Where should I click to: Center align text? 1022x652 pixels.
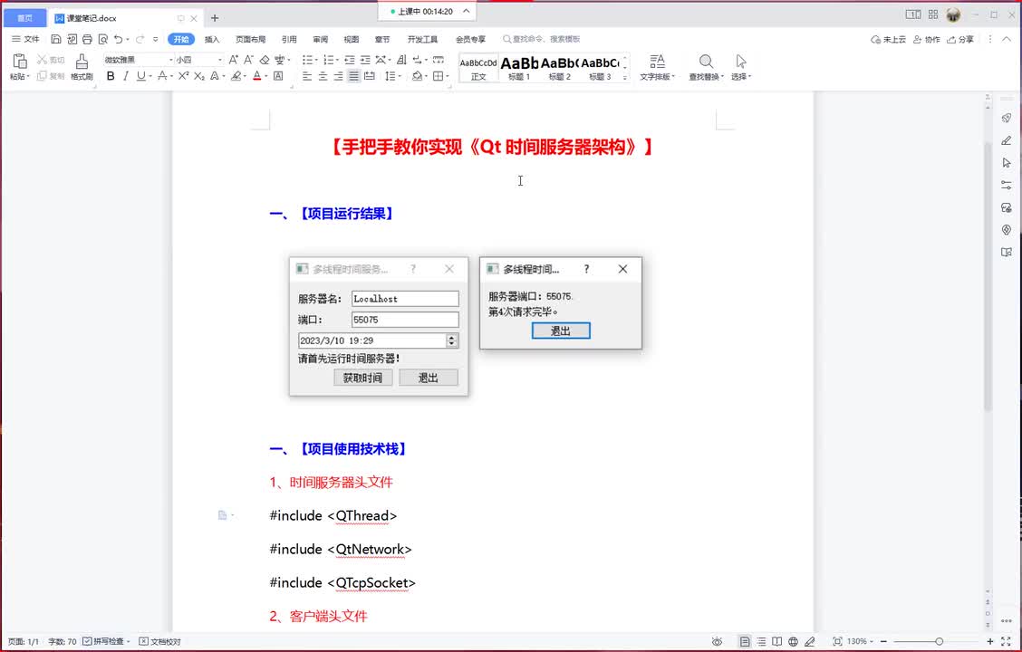[323, 76]
